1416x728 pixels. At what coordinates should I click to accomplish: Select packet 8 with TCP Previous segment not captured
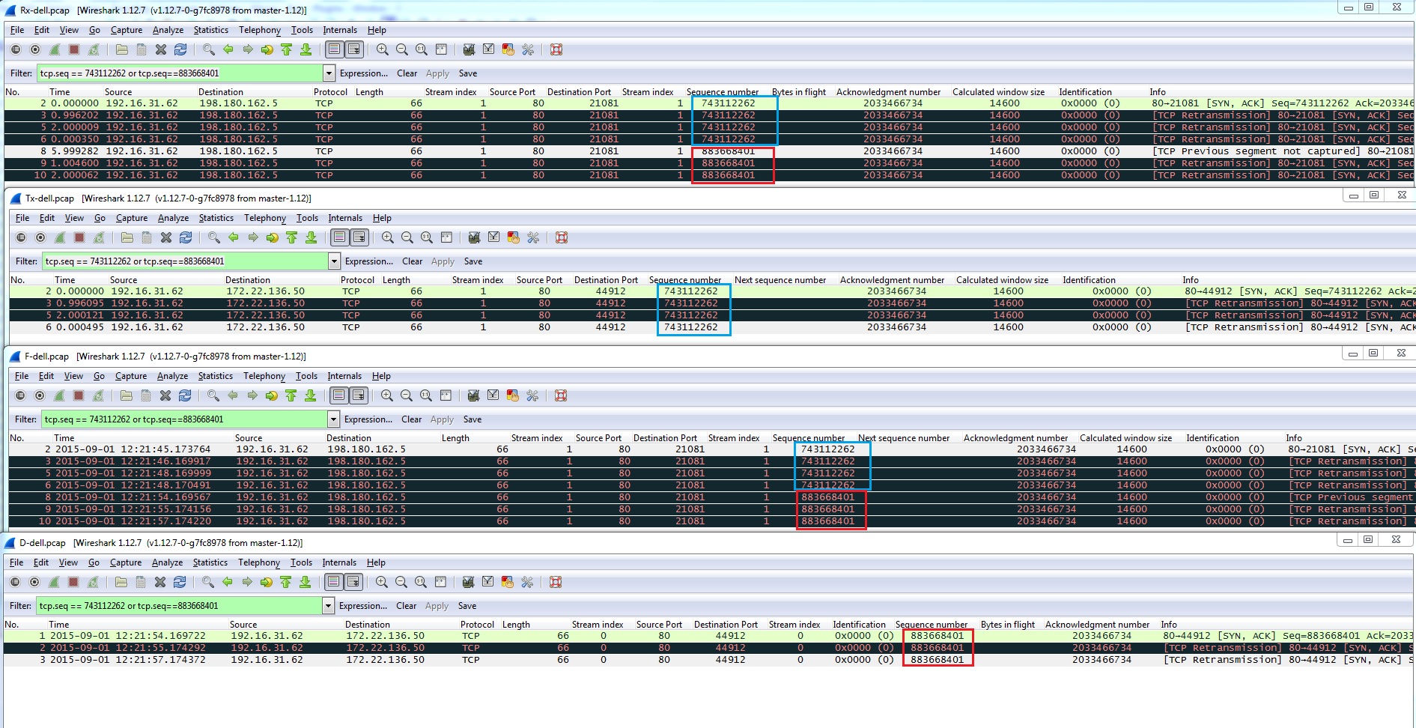[x=524, y=151]
